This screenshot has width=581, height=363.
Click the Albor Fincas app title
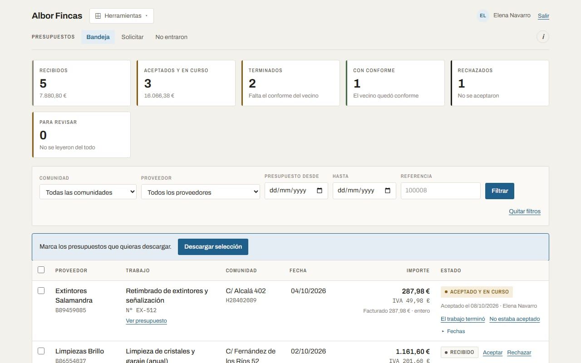(x=57, y=16)
